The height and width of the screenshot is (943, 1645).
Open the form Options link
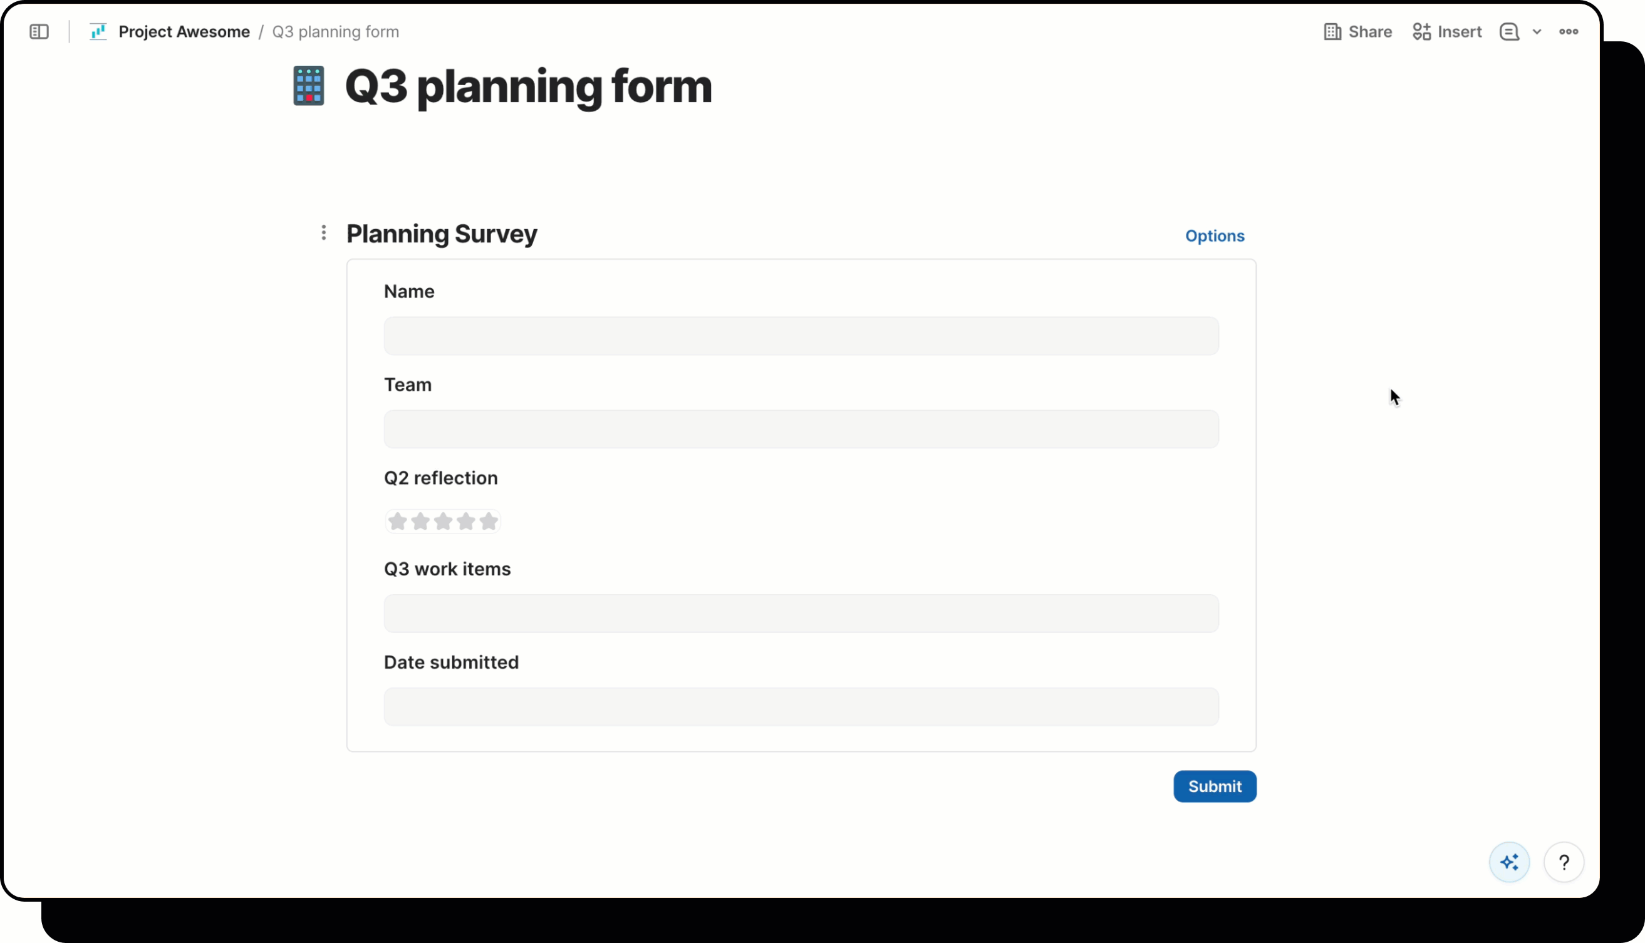[x=1214, y=235]
